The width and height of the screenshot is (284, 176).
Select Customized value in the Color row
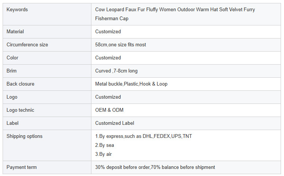click(x=108, y=58)
